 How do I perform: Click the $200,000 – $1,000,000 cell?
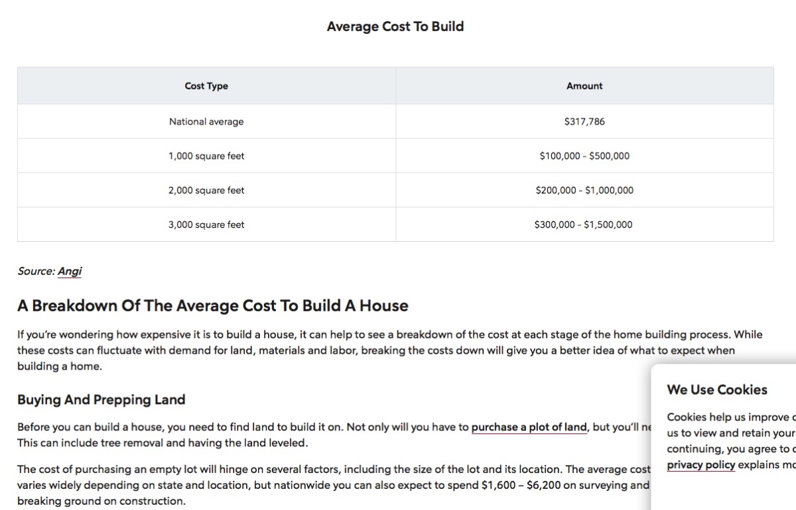tap(584, 191)
